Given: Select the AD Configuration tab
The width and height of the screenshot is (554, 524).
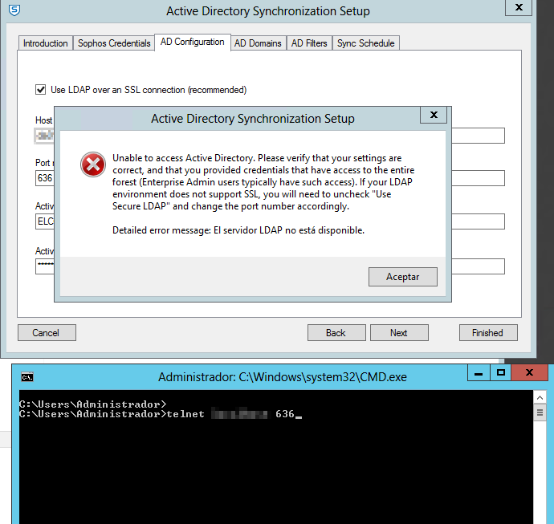Looking at the screenshot, I should tap(193, 42).
